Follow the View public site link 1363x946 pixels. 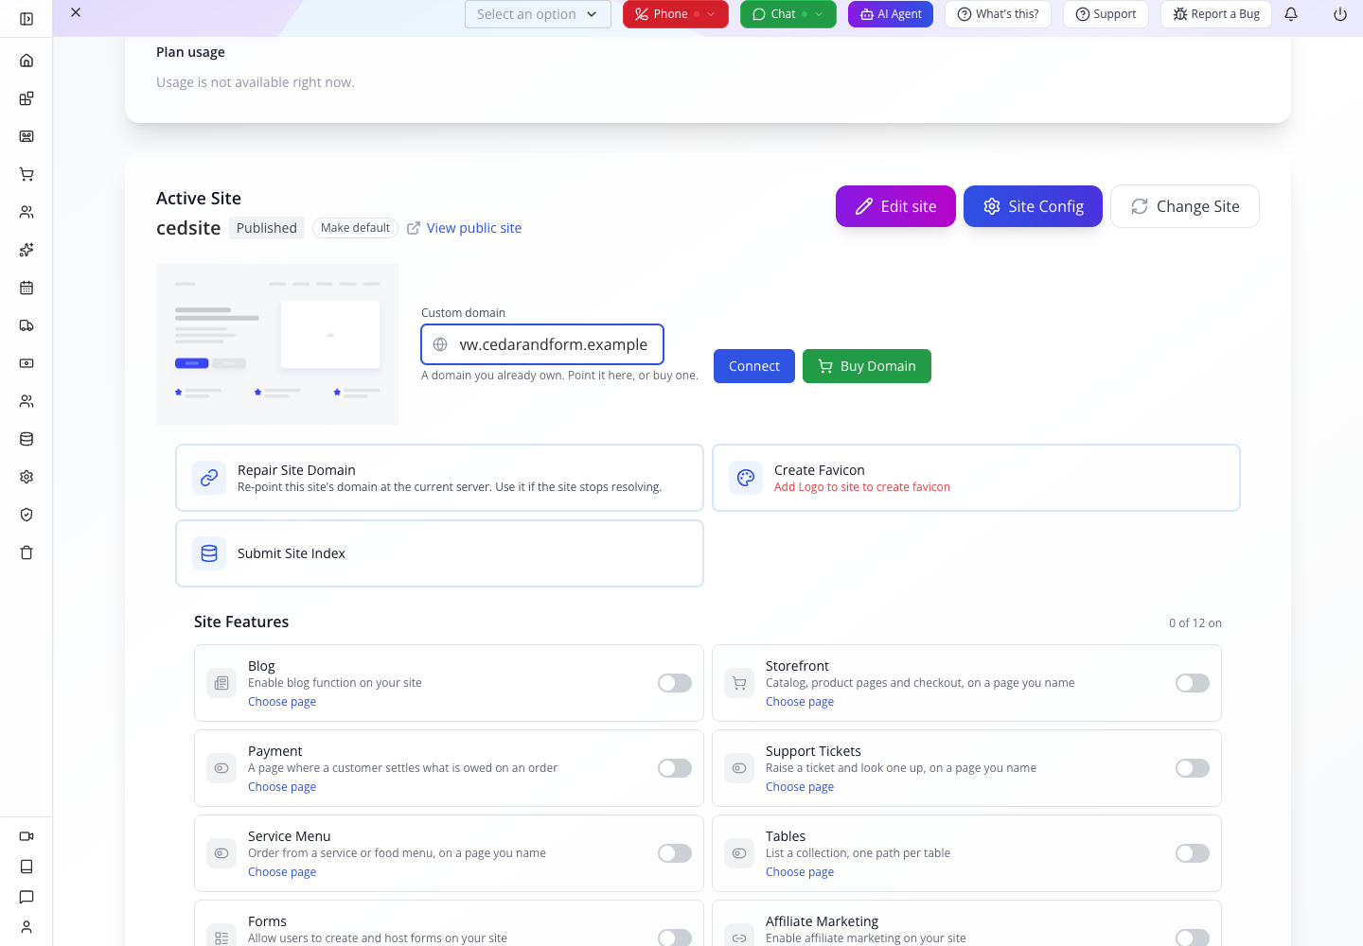tap(464, 228)
